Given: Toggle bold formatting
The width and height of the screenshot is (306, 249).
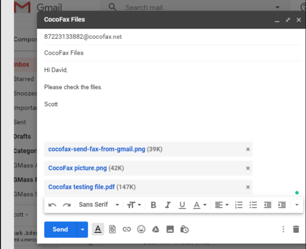Looking at the screenshot, I should (x=153, y=205).
